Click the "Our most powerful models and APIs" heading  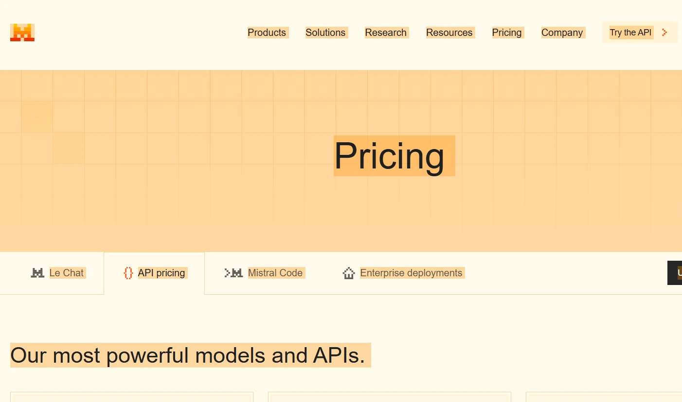[188, 355]
